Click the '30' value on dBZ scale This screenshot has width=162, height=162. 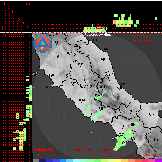click(x=107, y=156)
